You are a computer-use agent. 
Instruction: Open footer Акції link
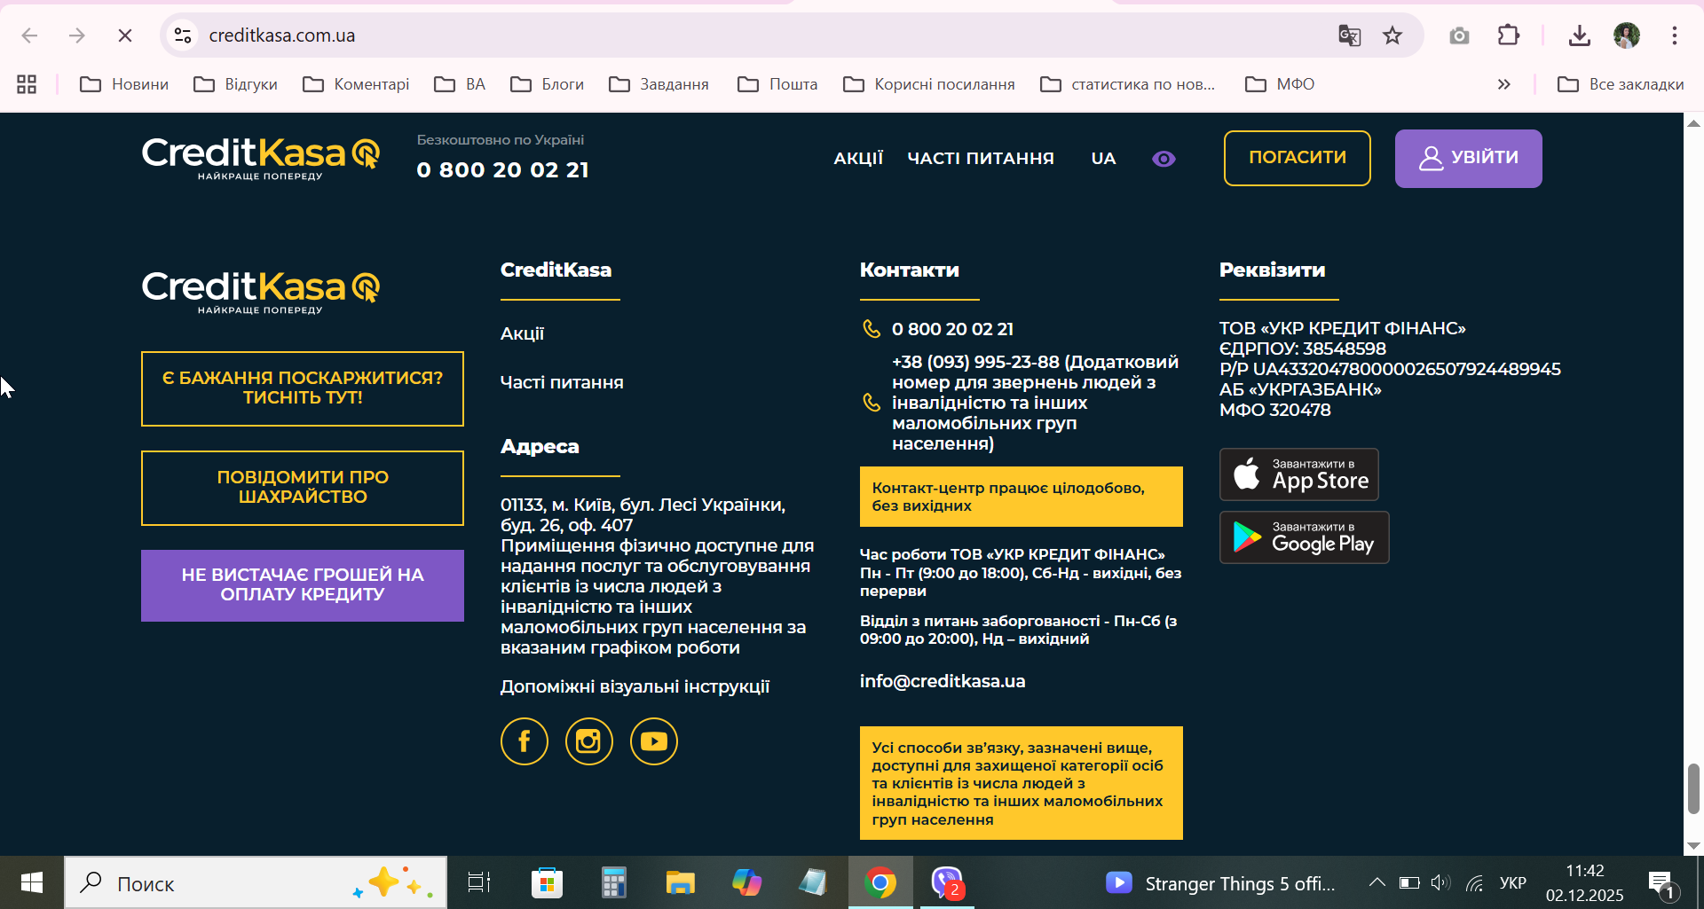(x=522, y=333)
